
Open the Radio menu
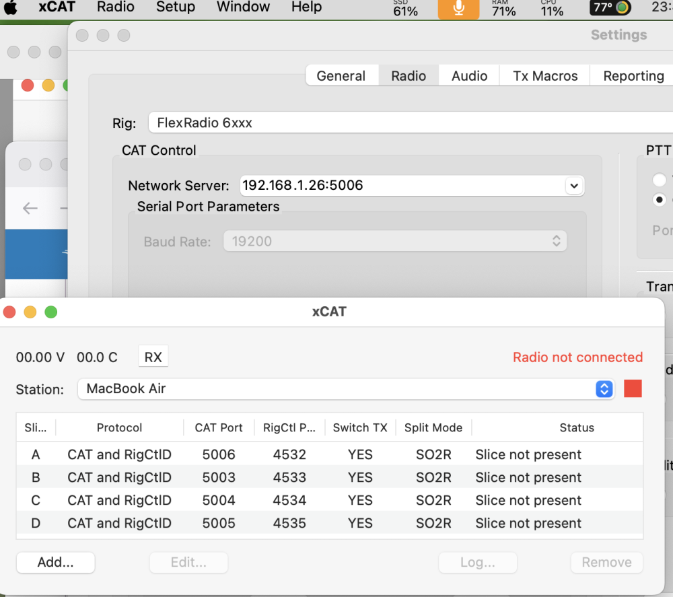point(116,7)
